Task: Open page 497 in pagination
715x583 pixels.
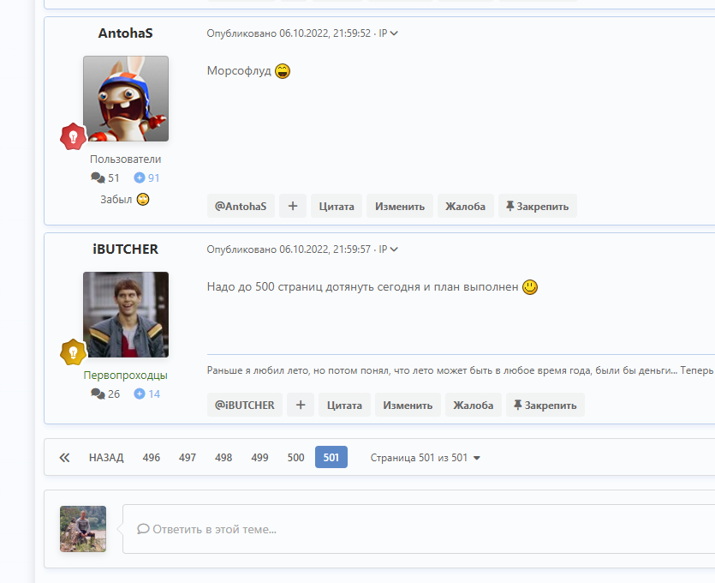Action: click(x=188, y=458)
